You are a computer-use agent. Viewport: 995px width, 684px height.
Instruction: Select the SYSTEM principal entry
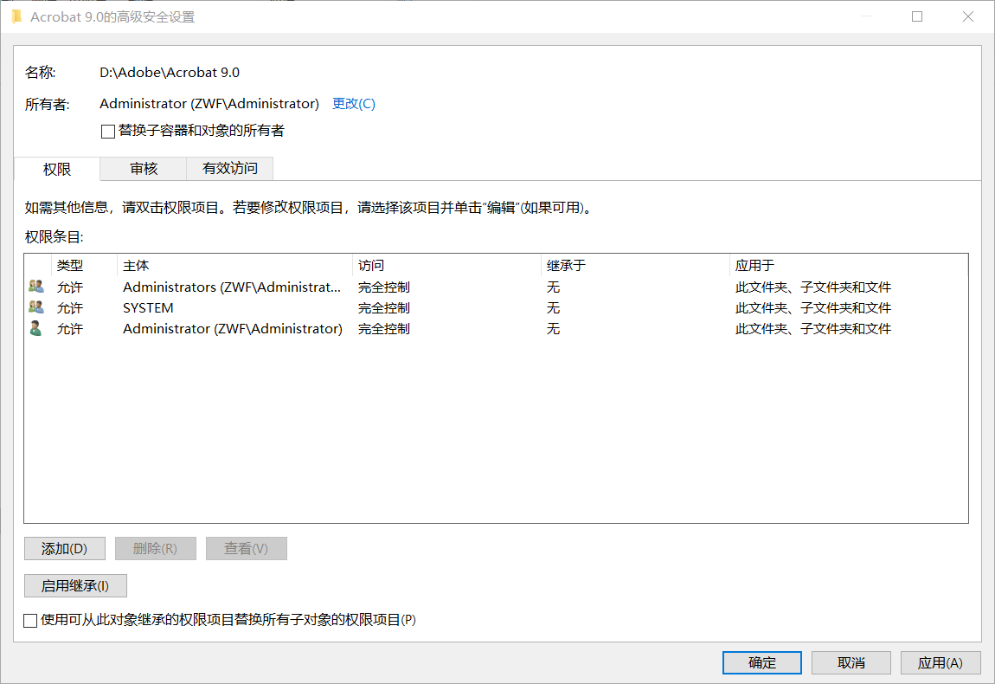point(148,308)
